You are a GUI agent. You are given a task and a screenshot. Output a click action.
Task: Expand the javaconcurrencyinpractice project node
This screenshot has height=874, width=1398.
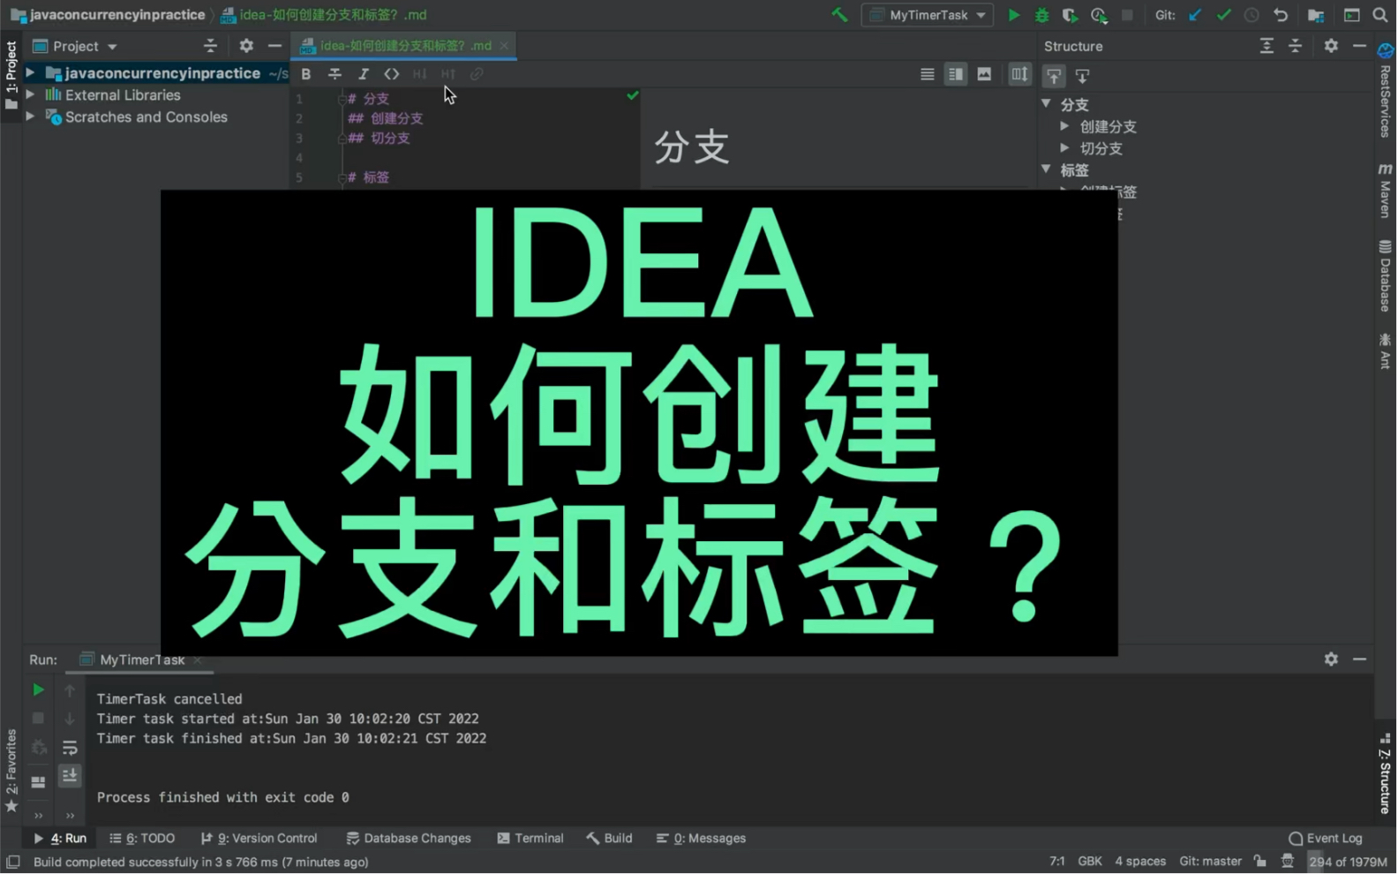coord(30,73)
